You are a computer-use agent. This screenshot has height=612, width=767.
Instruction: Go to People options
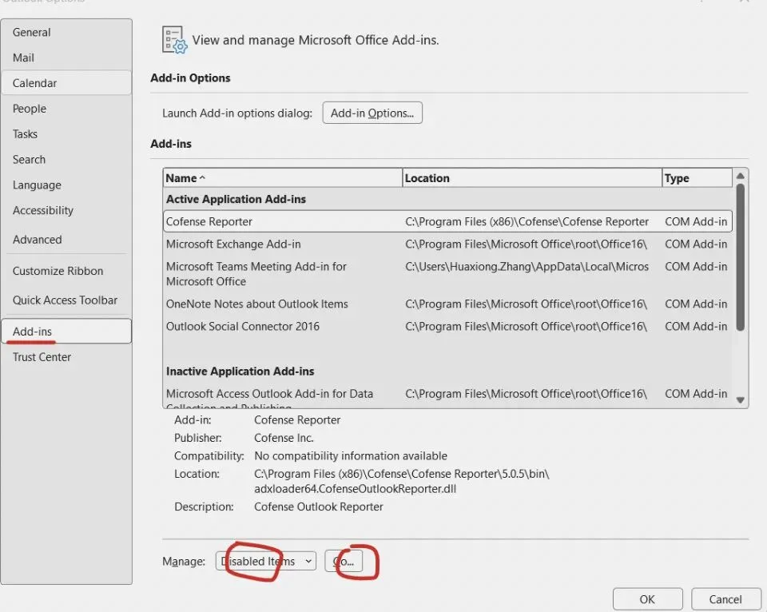coord(66,109)
